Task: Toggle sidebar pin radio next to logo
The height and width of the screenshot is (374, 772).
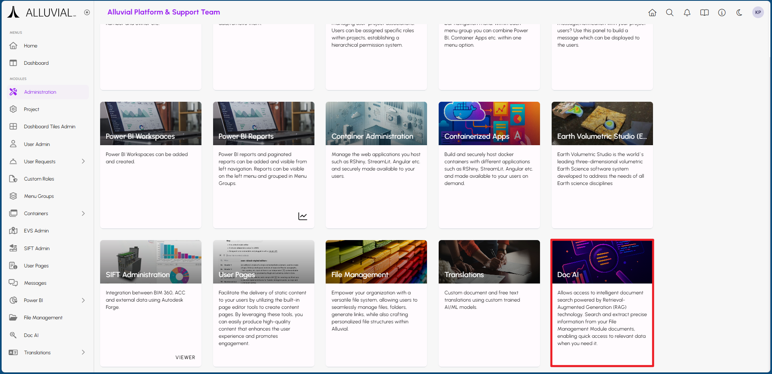Action: tap(87, 12)
